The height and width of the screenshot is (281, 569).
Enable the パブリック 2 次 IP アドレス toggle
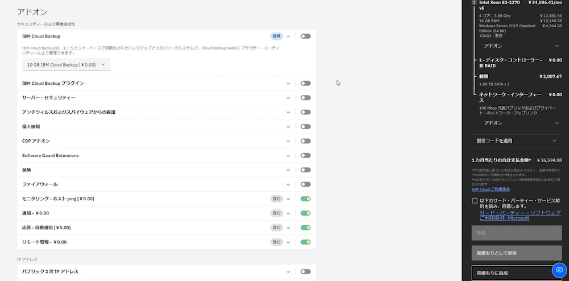point(306,272)
